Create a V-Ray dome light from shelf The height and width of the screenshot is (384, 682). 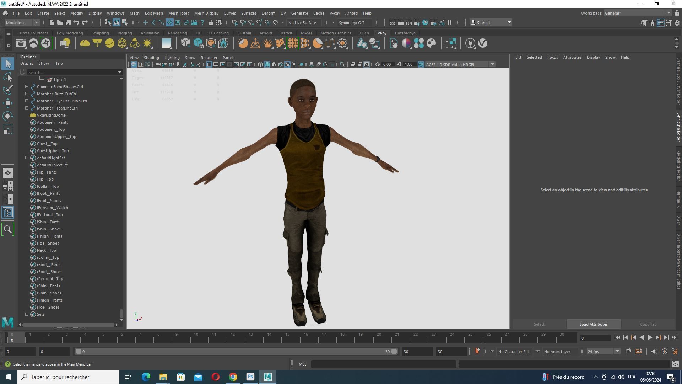point(85,43)
